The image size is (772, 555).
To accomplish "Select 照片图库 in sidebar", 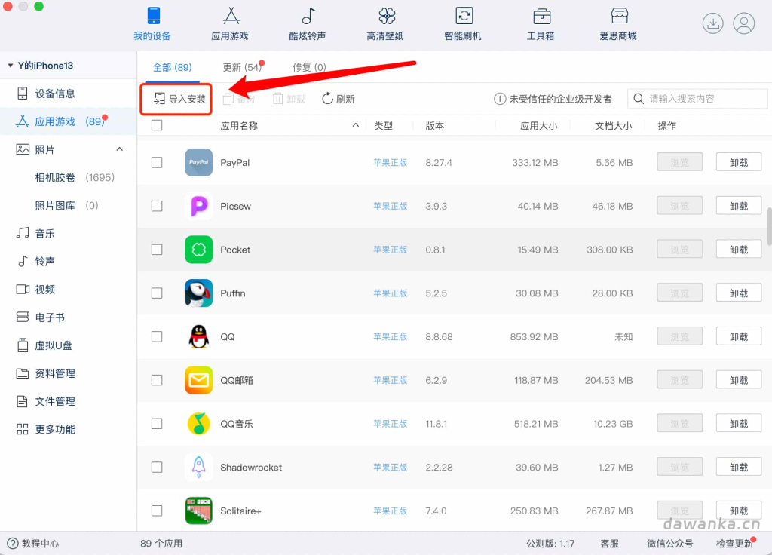I will pyautogui.click(x=69, y=205).
